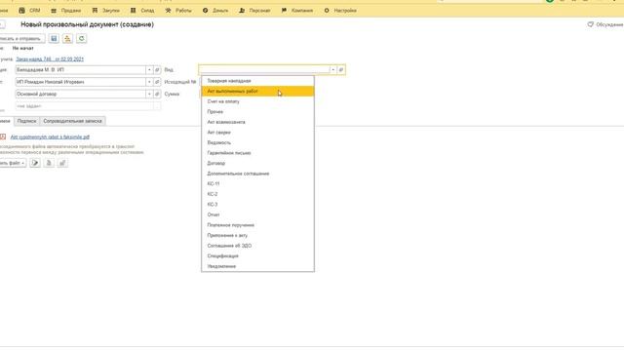Open the Закупки section

(x=106, y=11)
